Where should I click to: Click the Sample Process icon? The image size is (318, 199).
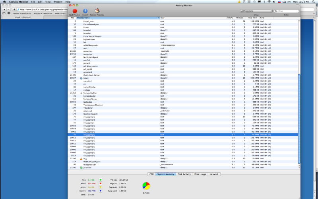(97, 11)
